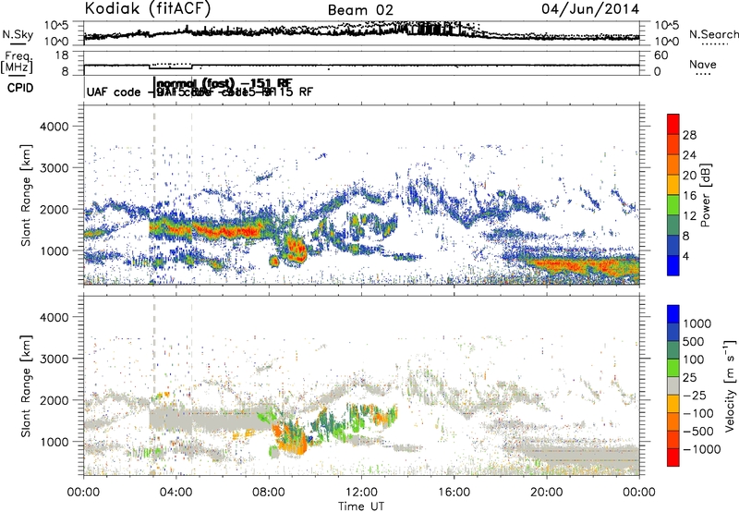This screenshot has width=739, height=512.
Task: Click the CPID row label
Action: [x=20, y=88]
